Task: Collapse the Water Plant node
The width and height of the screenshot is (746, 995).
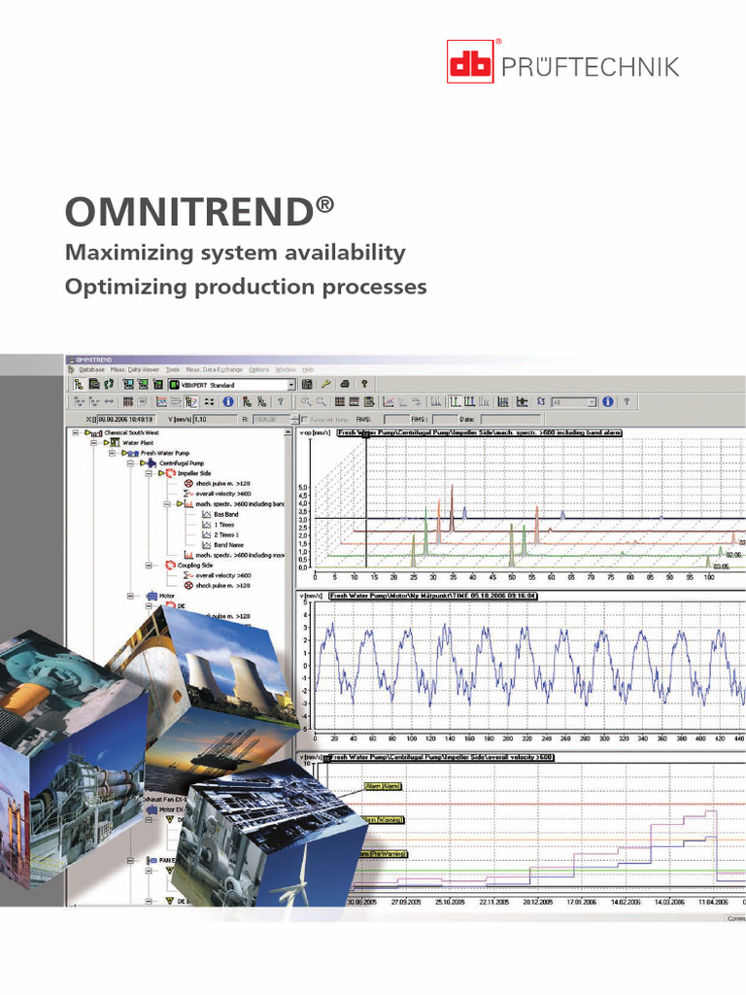Action: tap(94, 443)
